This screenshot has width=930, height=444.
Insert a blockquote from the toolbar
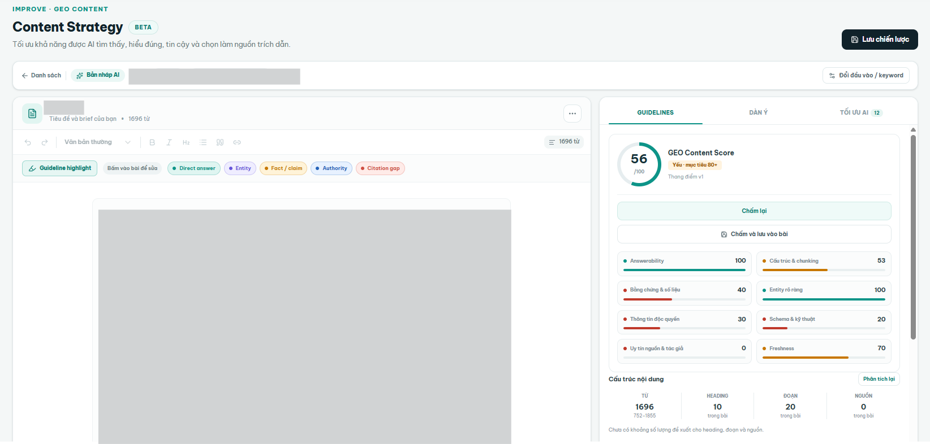220,142
